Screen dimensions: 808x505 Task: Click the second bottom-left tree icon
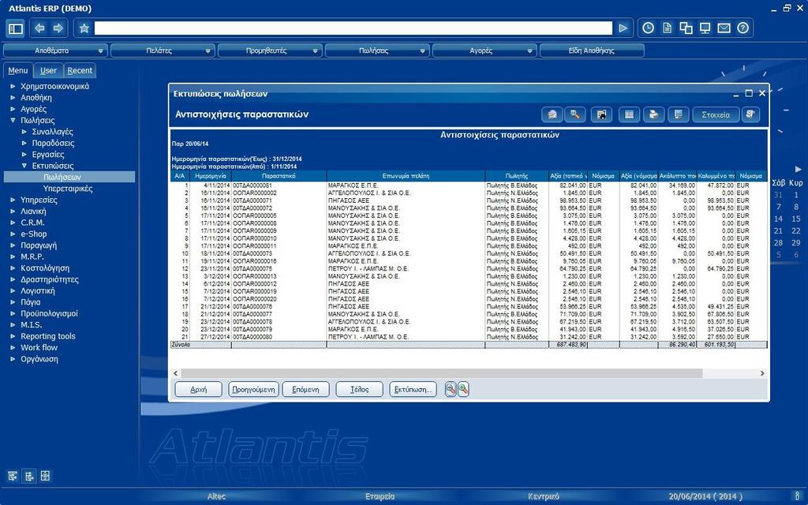(x=29, y=476)
